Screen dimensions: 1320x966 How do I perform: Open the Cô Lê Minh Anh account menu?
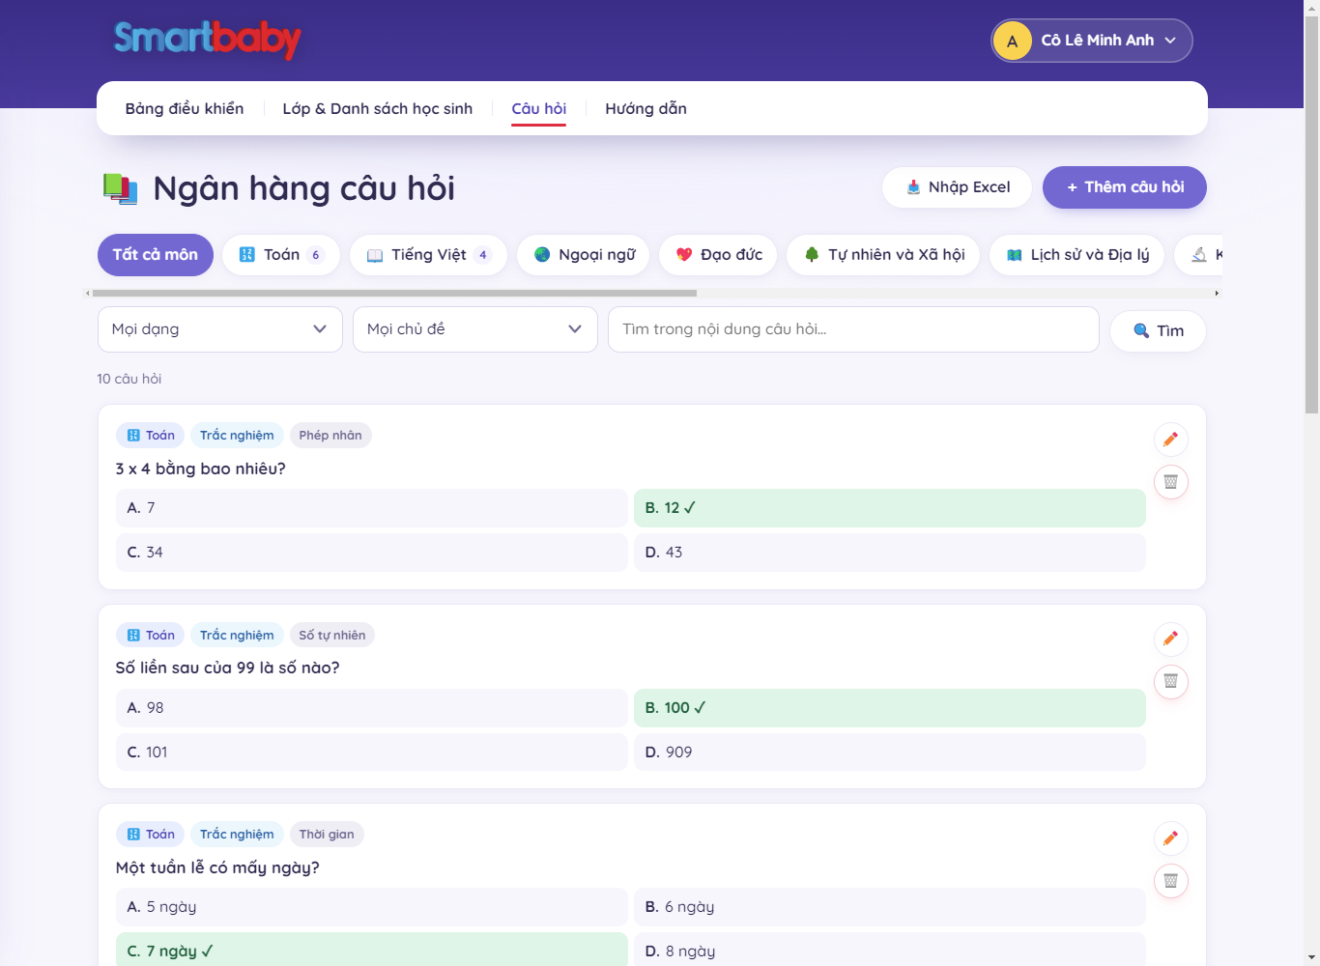point(1092,41)
